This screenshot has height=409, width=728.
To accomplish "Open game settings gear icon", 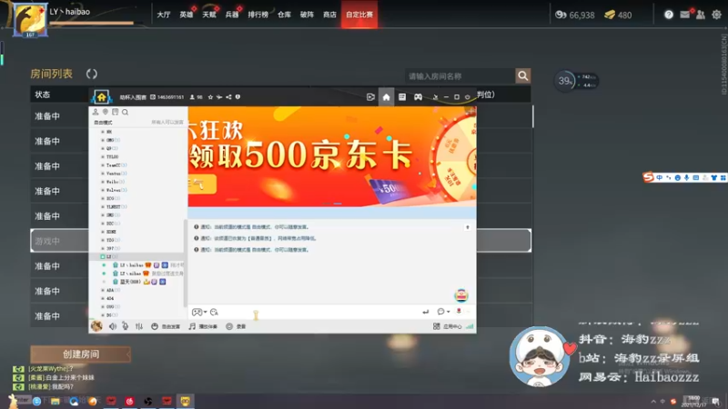I will 716,15.
